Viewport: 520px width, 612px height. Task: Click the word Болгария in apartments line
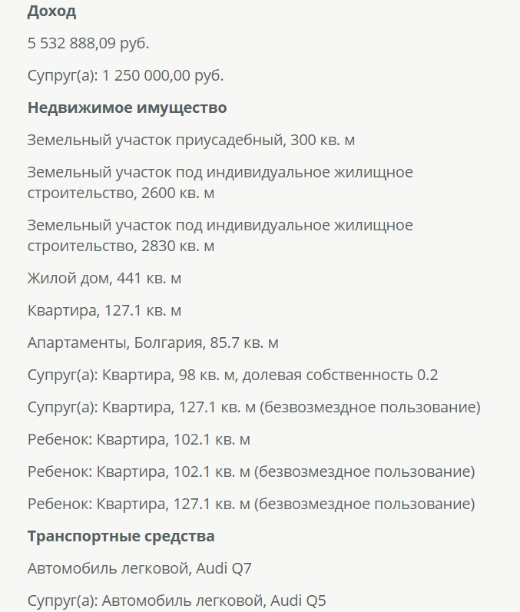coord(170,342)
